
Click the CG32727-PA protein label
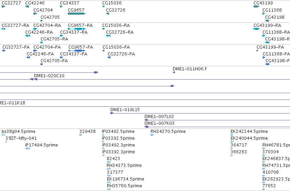point(16,47)
